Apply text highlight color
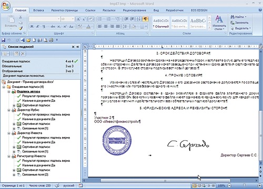This screenshot has height=189, width=263. 80,27
